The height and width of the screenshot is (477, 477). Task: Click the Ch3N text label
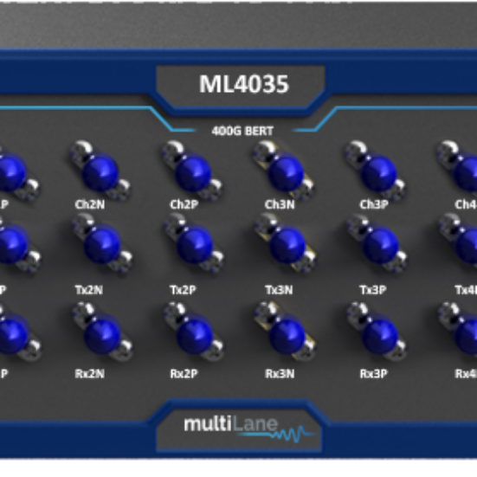click(280, 204)
